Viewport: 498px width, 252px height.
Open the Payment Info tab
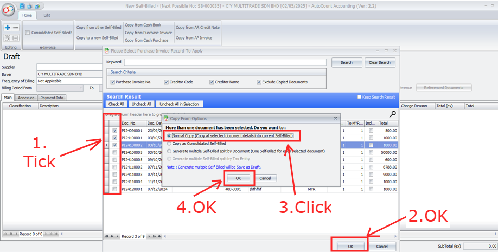click(x=52, y=98)
